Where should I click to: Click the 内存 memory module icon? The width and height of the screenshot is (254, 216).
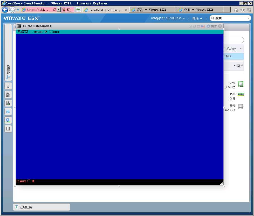pos(241,94)
